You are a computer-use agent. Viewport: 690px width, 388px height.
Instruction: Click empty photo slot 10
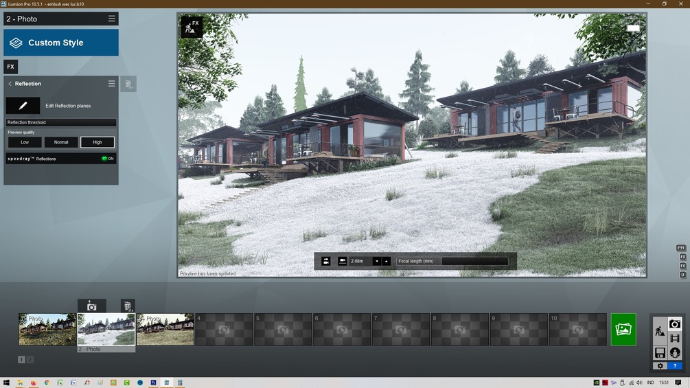pyautogui.click(x=578, y=329)
